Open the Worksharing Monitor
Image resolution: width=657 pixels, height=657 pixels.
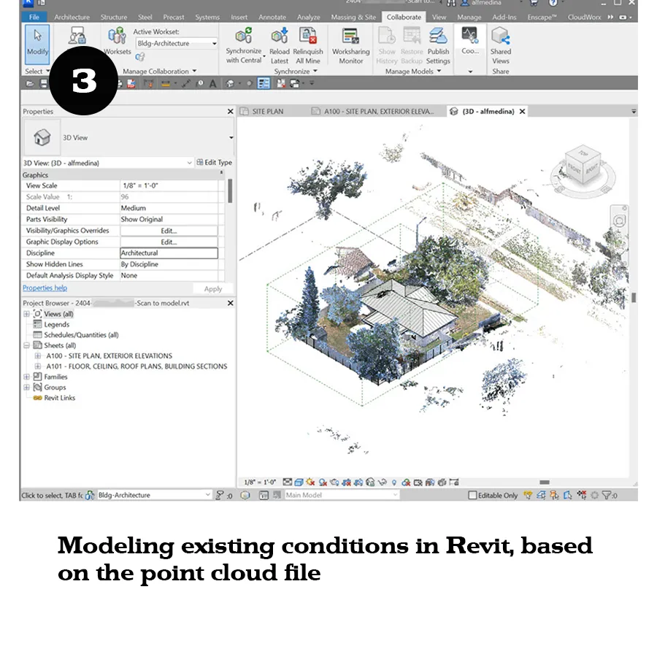(x=350, y=45)
